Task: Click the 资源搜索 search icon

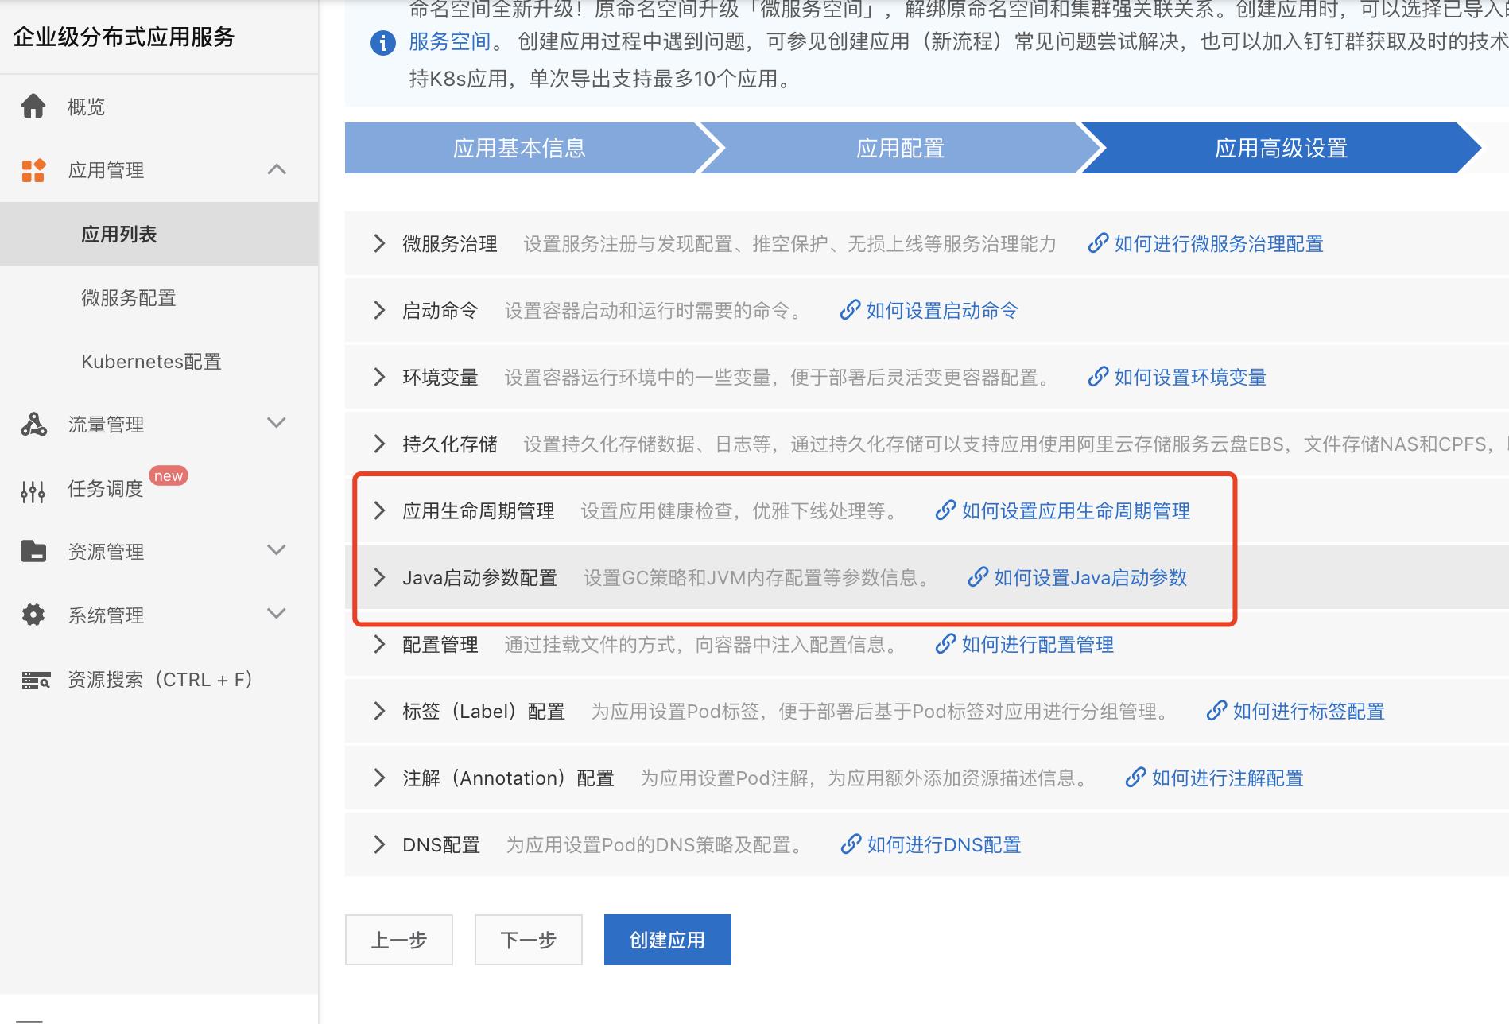Action: pyautogui.click(x=36, y=680)
